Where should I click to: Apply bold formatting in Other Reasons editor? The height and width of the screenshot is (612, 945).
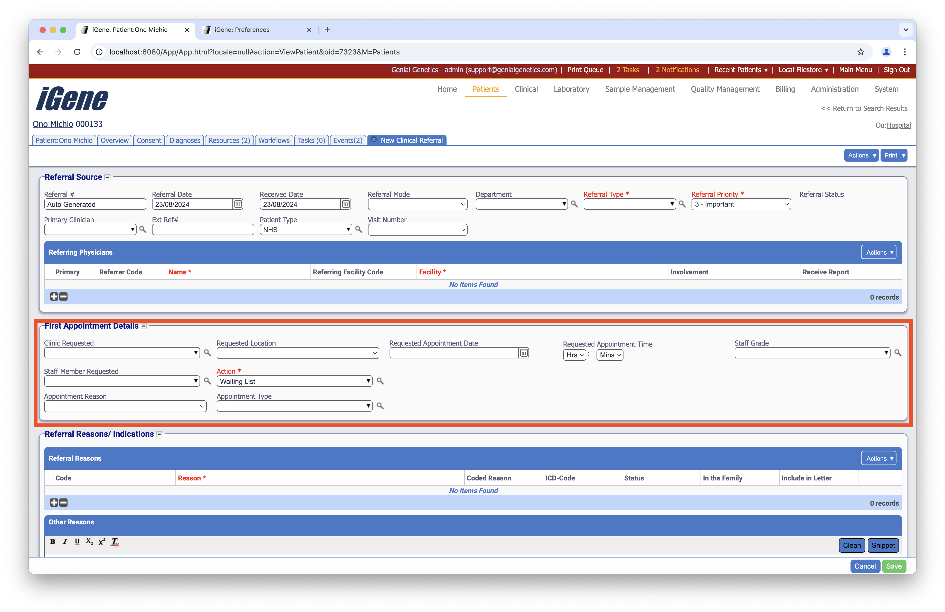[x=52, y=542]
